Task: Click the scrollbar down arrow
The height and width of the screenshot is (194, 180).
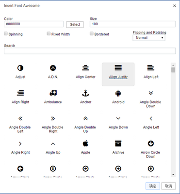Action: tap(173, 175)
